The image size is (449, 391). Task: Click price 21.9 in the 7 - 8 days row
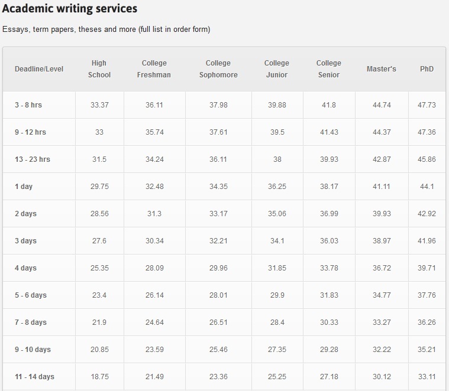(x=99, y=322)
